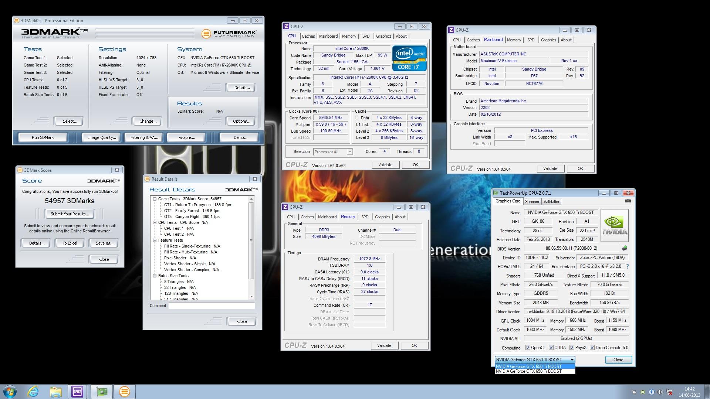Open the Windows Start menu orb
The width and height of the screenshot is (710, 399).
[x=10, y=392]
